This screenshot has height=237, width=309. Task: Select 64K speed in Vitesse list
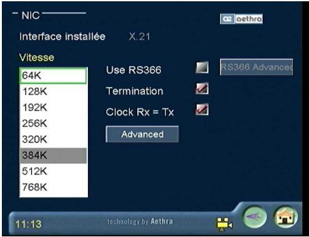pyautogui.click(x=53, y=76)
